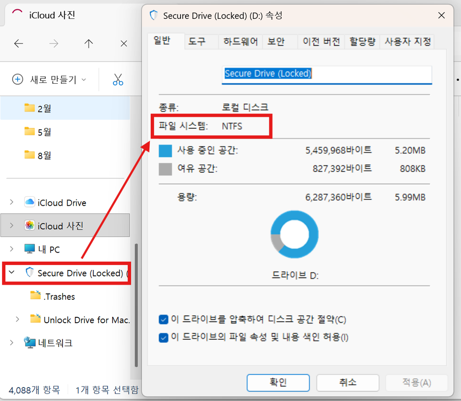Click the 1개 항목 선택함 status text
Image resolution: width=461 pixels, height=401 pixels.
point(107,390)
